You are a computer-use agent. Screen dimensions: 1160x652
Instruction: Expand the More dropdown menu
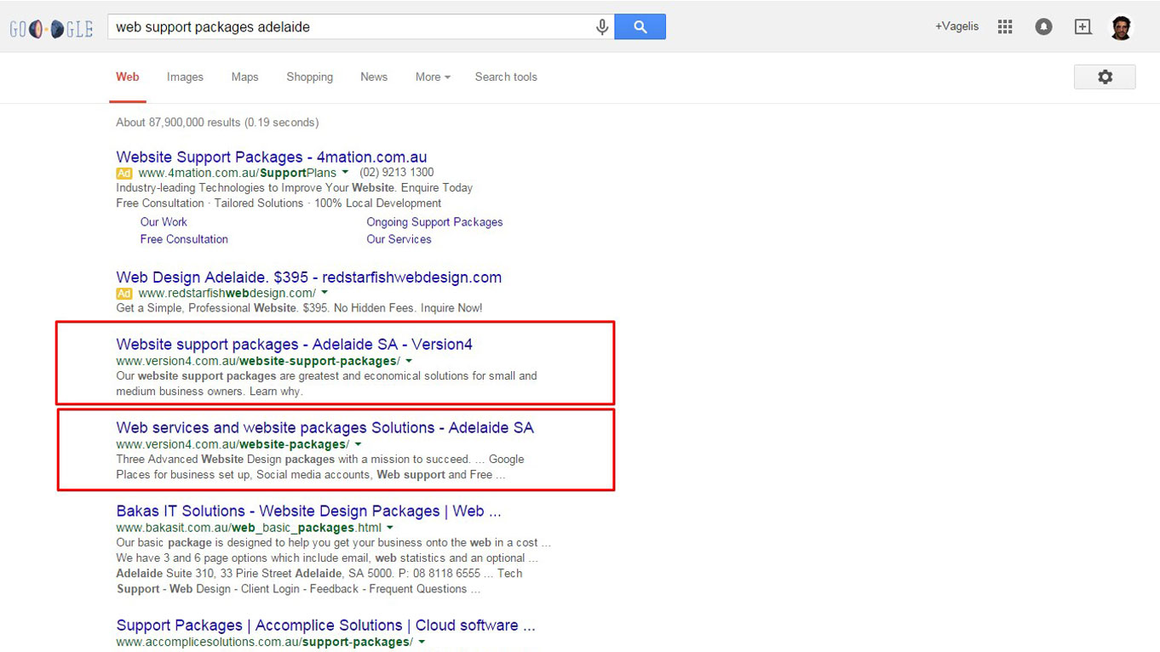click(x=433, y=77)
